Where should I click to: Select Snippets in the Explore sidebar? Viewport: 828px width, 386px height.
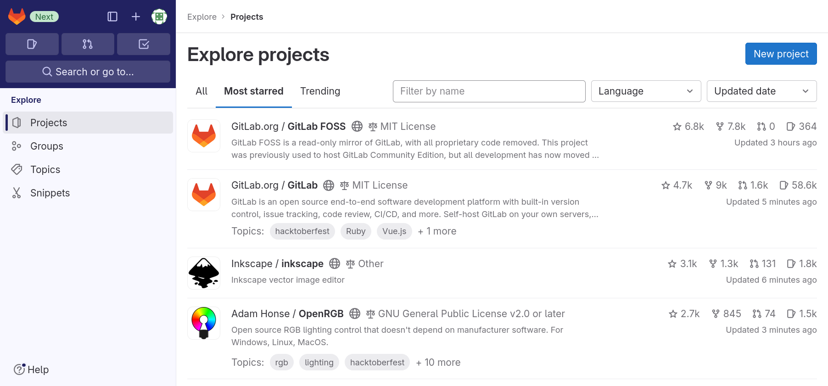[50, 193]
